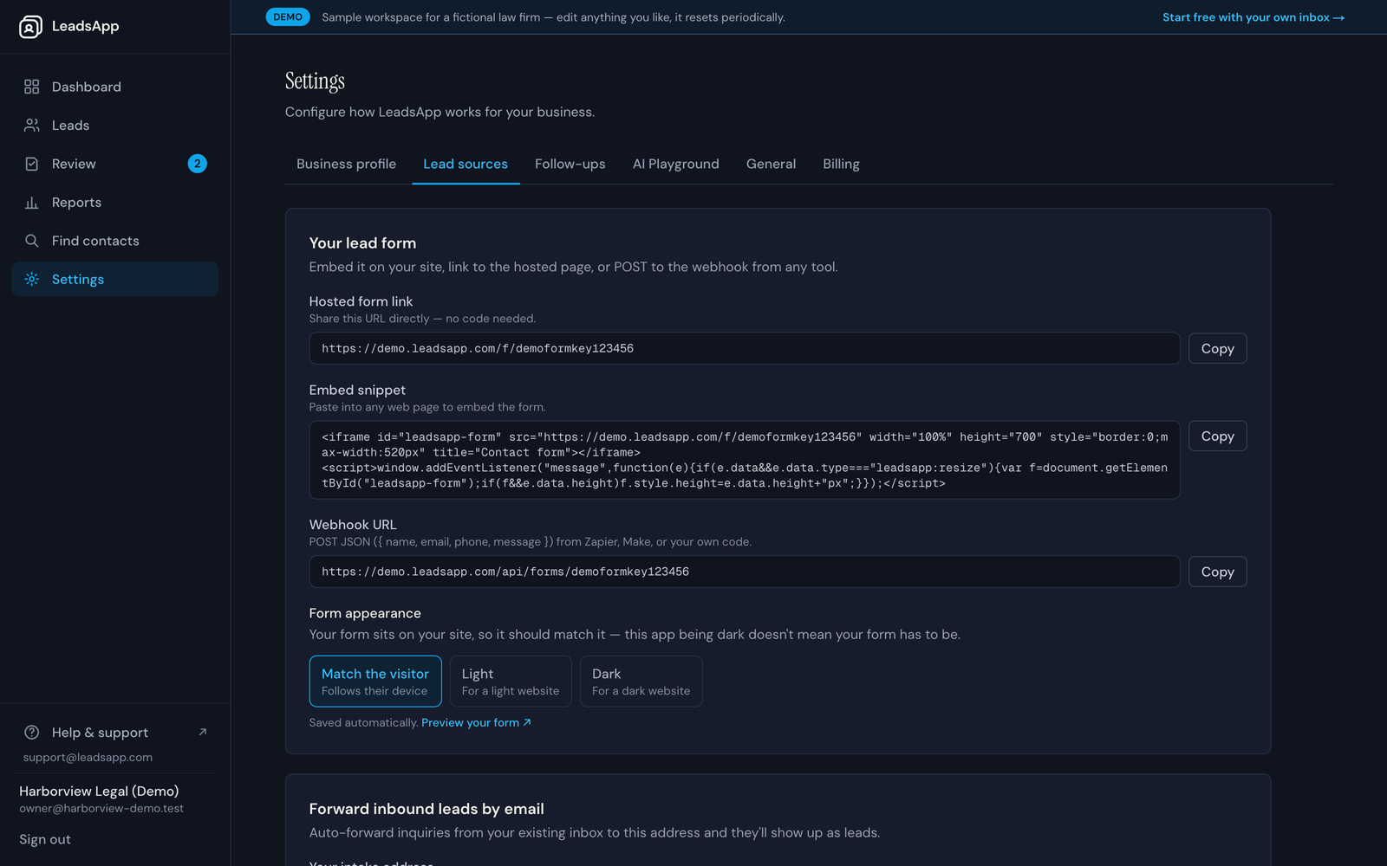Viewport: 1387px width, 866px height.
Task: Open the Preview your form link
Action: [x=476, y=722]
